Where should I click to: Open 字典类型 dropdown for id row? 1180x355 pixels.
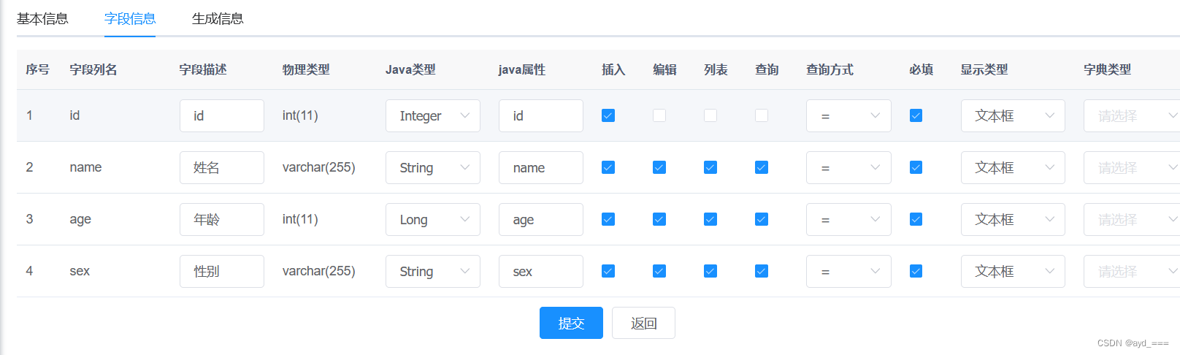point(1132,115)
